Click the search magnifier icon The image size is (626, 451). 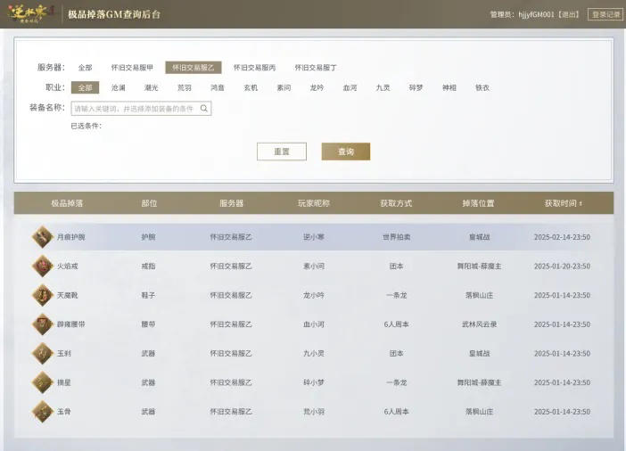[x=204, y=109]
